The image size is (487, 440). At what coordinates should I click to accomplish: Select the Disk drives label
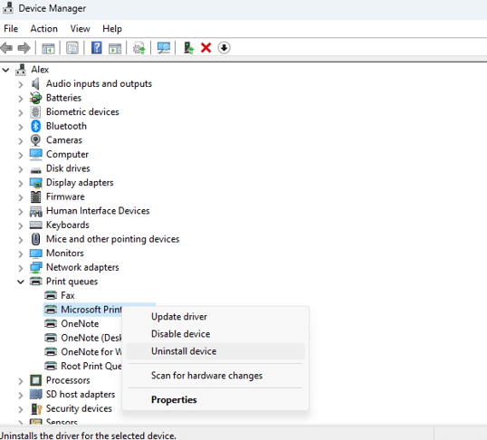68,168
